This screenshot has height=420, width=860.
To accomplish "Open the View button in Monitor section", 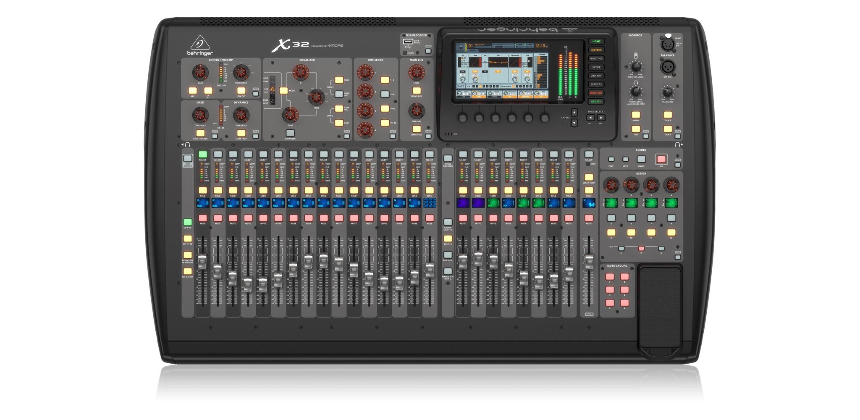I will 646,136.
